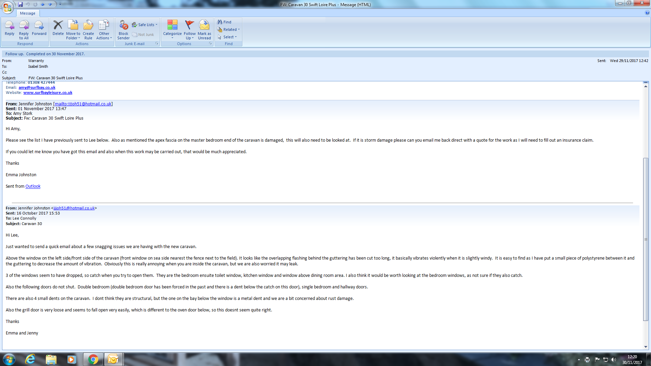Delete the open message
This screenshot has height=366, width=651.
58,28
